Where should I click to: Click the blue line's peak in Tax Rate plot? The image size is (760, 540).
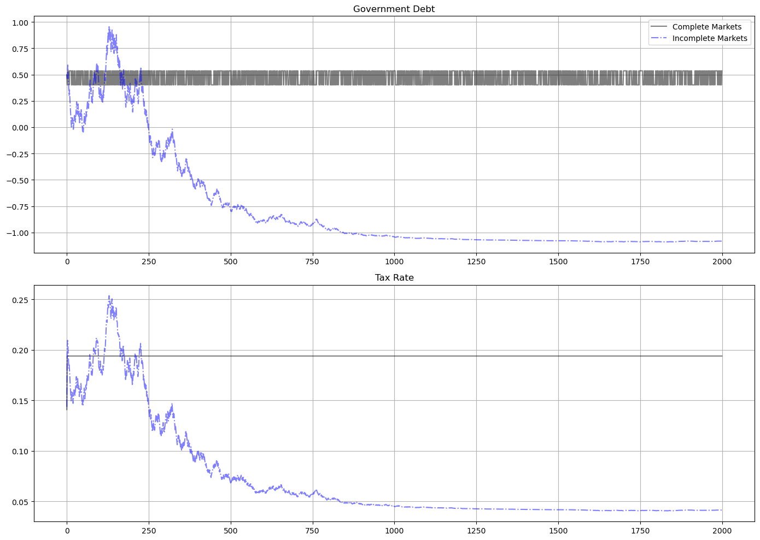(x=109, y=296)
